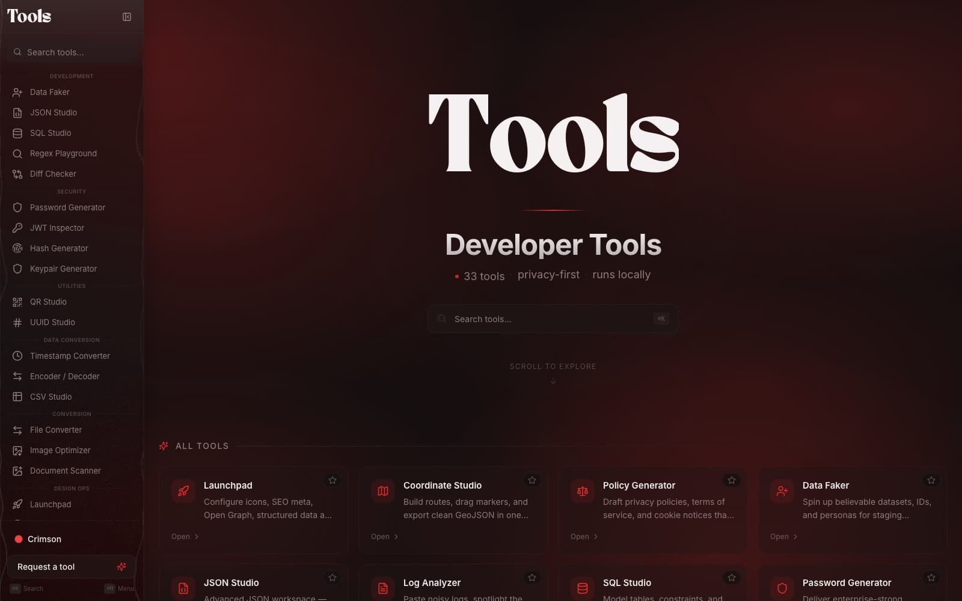Click the Password Generator card title
The image size is (962, 601).
[x=847, y=583]
